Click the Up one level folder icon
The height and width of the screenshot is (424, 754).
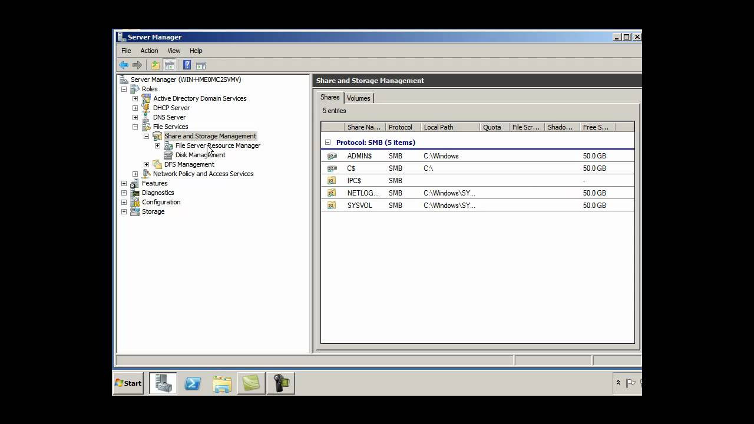tap(156, 65)
